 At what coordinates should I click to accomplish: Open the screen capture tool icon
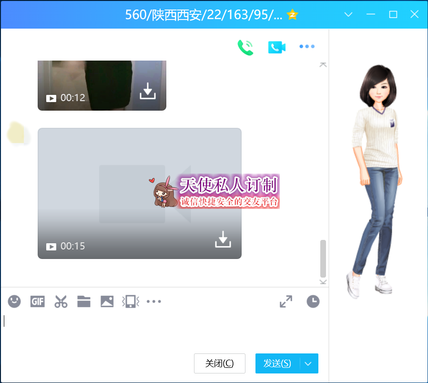[x=130, y=301]
